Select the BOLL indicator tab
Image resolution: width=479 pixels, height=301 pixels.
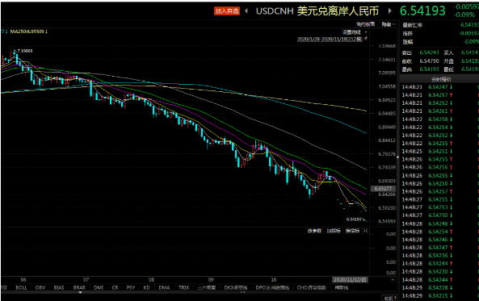(x=21, y=287)
